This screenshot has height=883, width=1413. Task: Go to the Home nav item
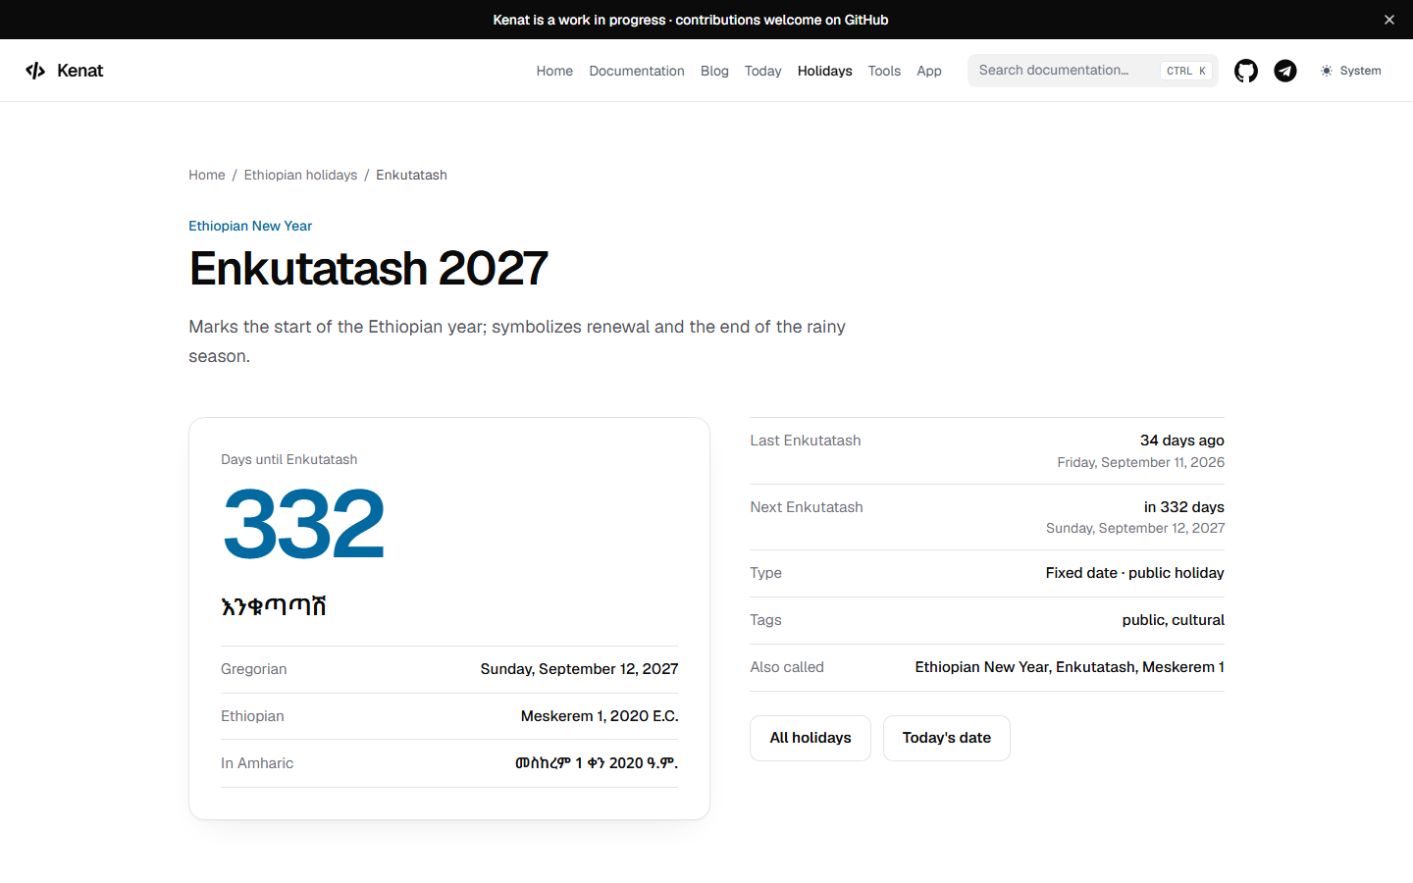[x=554, y=71]
